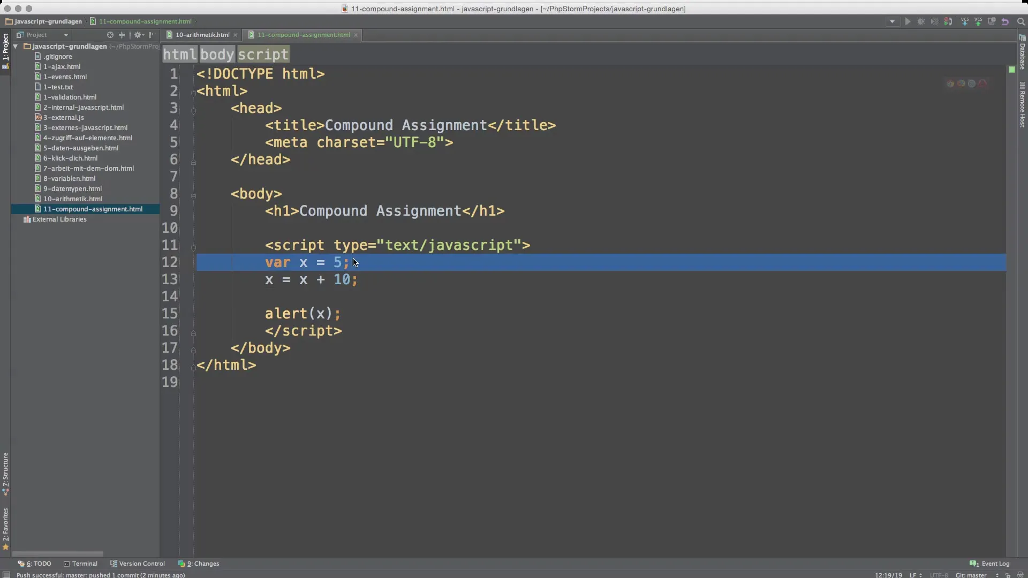The height and width of the screenshot is (578, 1028).
Task: Change line separator LF in status bar
Action: click(916, 575)
